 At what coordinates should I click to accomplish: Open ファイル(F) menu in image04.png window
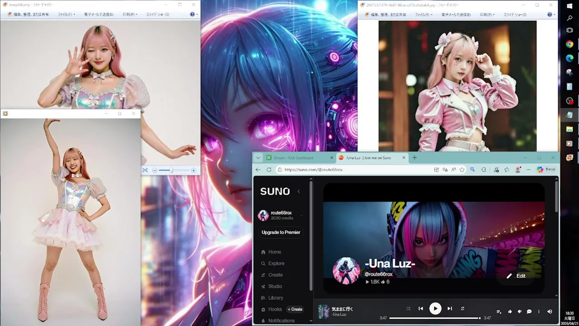(x=66, y=14)
